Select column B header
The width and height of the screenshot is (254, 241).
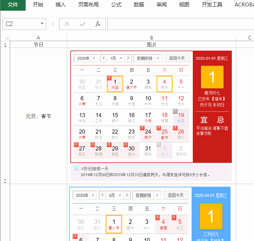click(x=151, y=38)
